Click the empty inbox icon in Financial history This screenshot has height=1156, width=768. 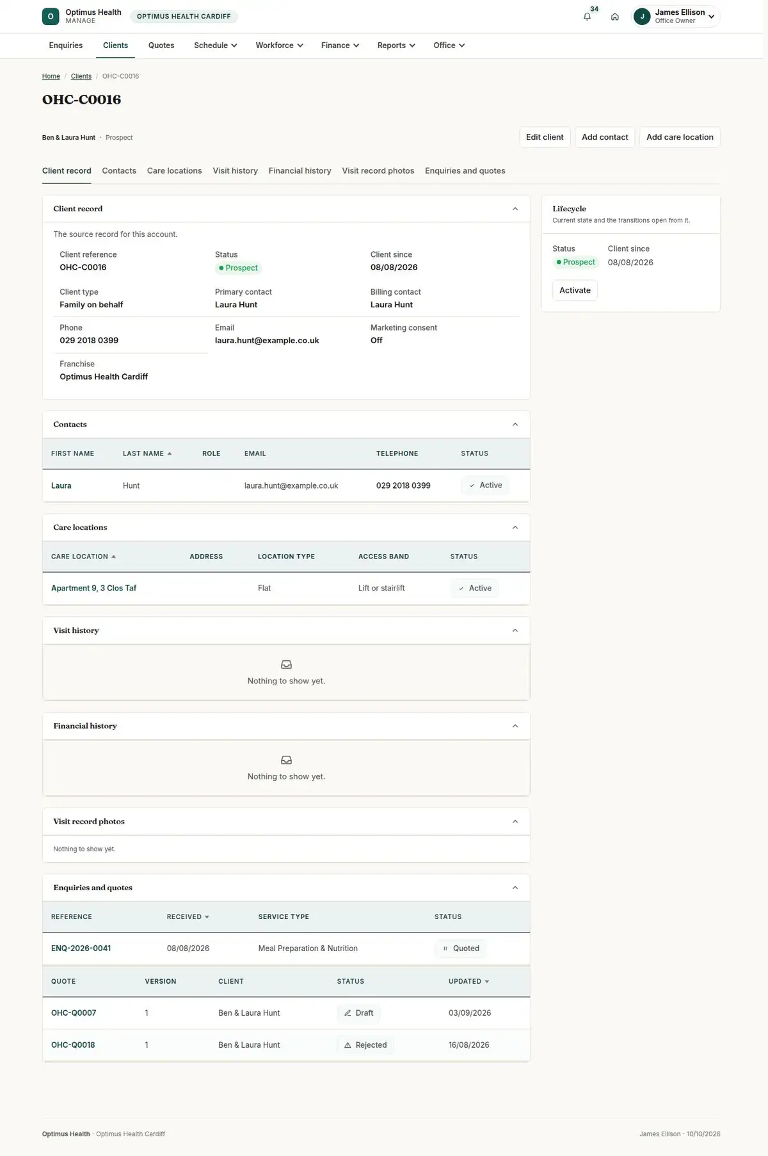tap(286, 760)
